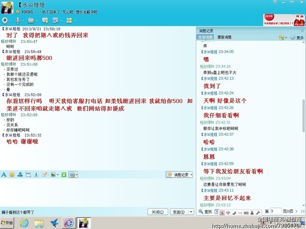Start a voice call with the microphone icon
The width and height of the screenshot is (306, 229).
(18, 20)
